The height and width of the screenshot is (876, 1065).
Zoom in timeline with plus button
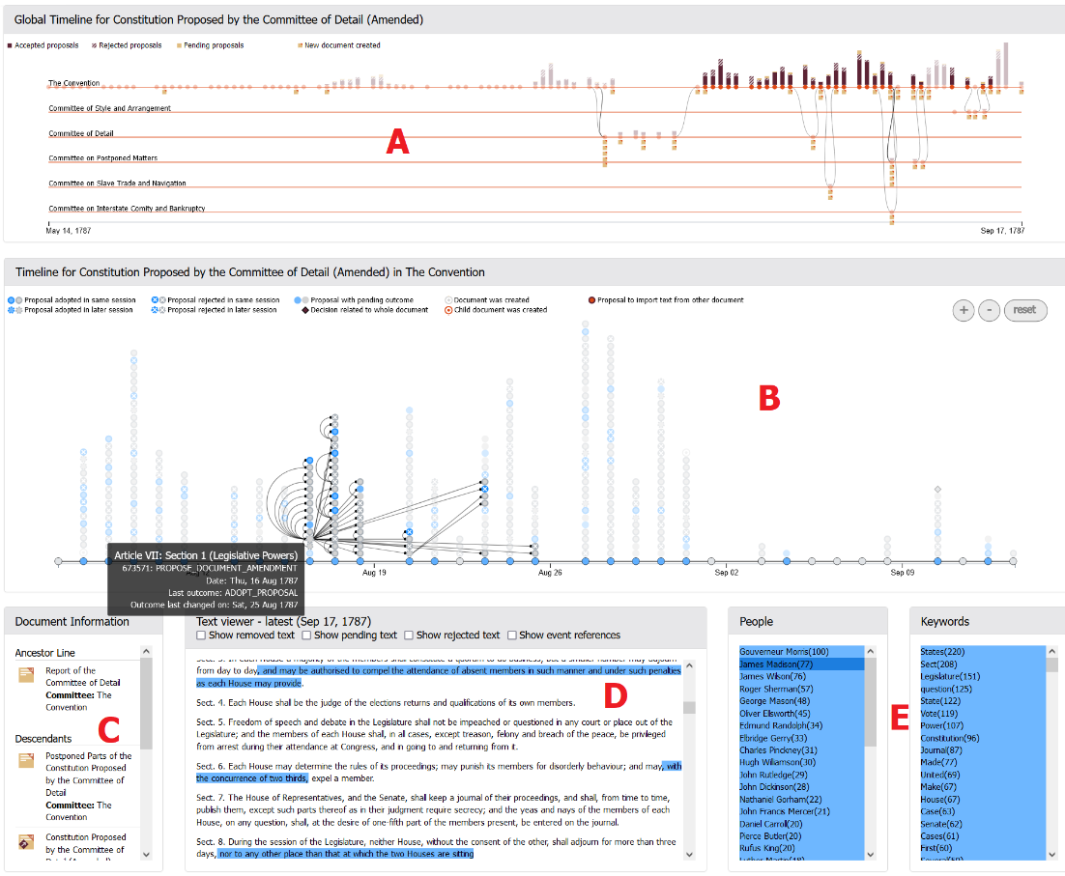pos(964,310)
